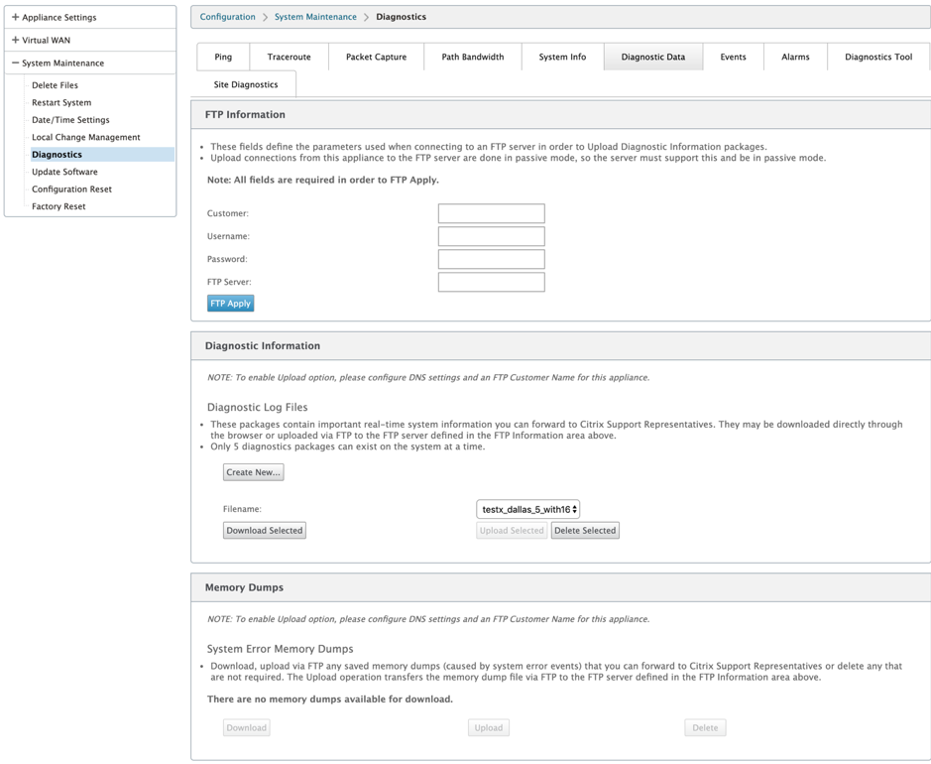The image size is (931, 764).
Task: Collapse the System Maintenance section
Action: (x=16, y=63)
